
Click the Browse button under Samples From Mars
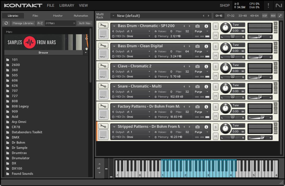pos(43,52)
